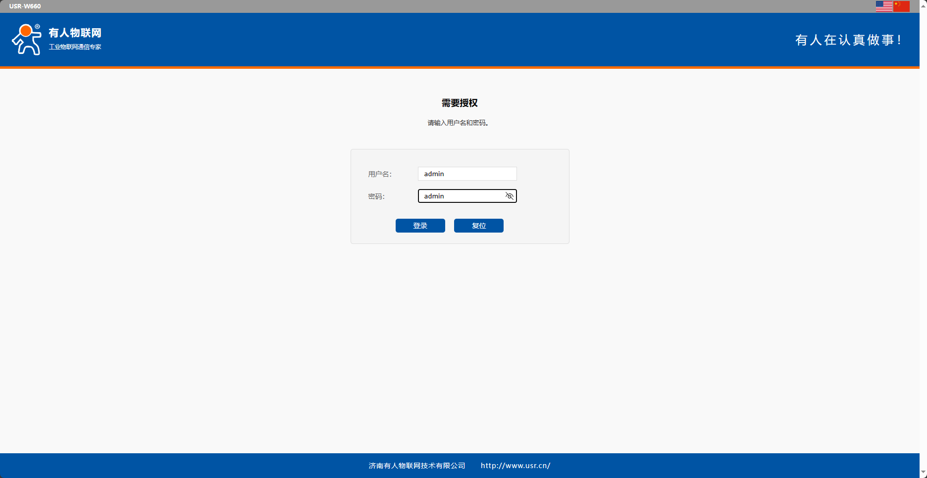This screenshot has width=927, height=478.
Task: Switch language via the China flag icon
Action: 901,6
